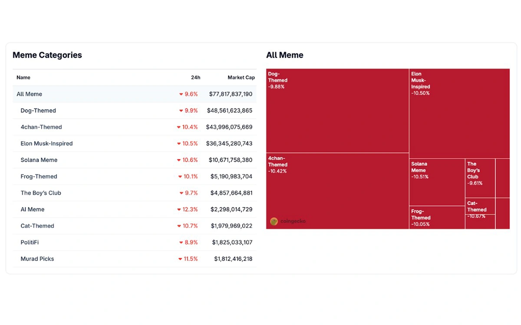Open The Boy's Club name in the table
Viewport: 521px width, 325px height.
click(41, 193)
